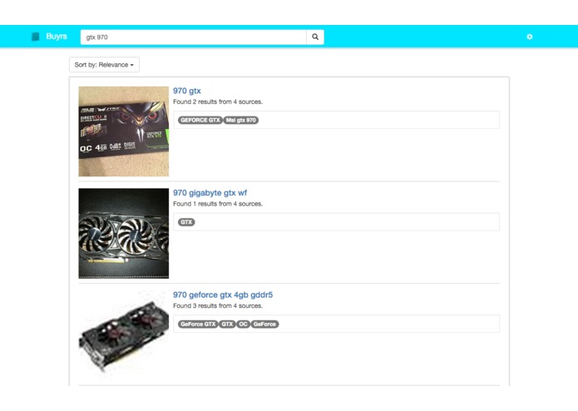Select the standalone GeForce tag
Screen dimensions: 578x411
(x=264, y=324)
